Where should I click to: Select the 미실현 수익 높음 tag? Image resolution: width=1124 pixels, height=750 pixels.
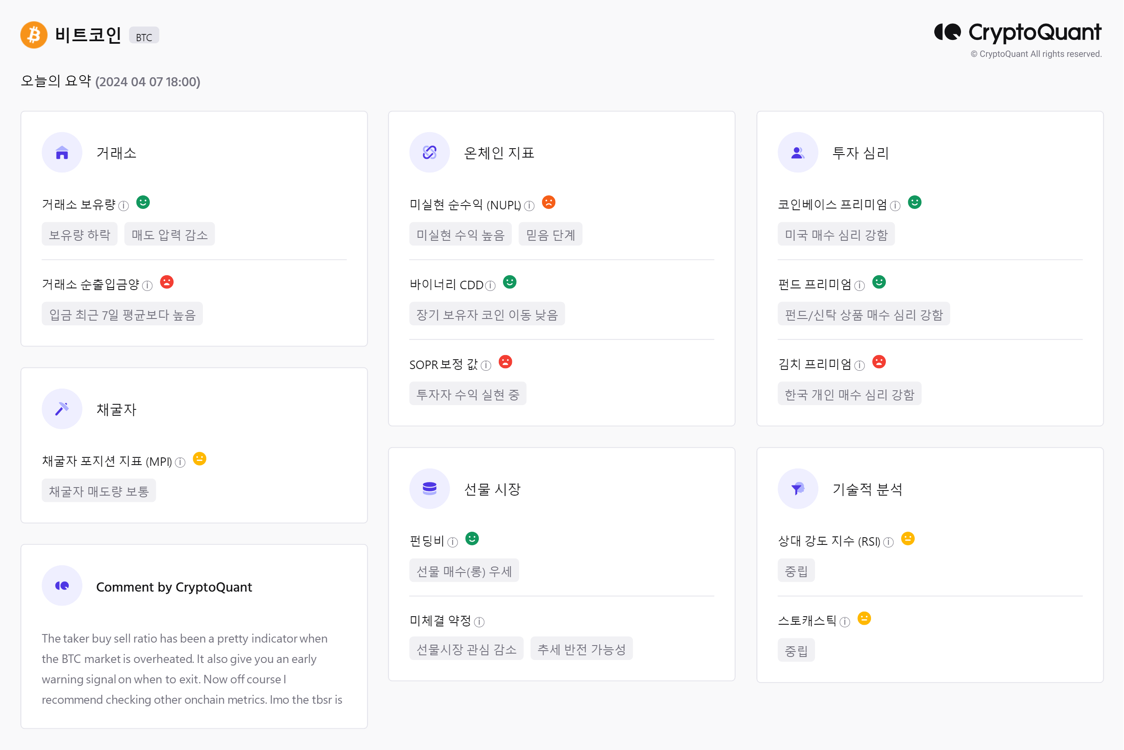[461, 234]
